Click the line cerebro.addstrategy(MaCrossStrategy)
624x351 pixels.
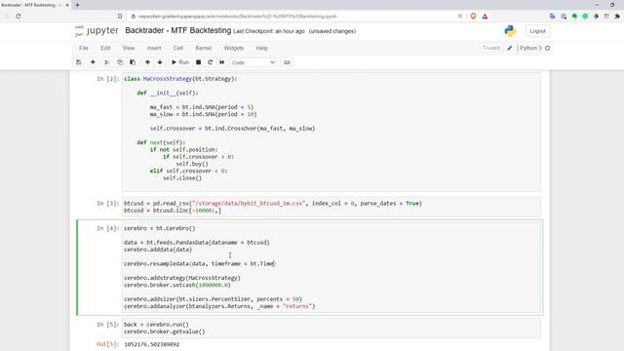click(182, 278)
